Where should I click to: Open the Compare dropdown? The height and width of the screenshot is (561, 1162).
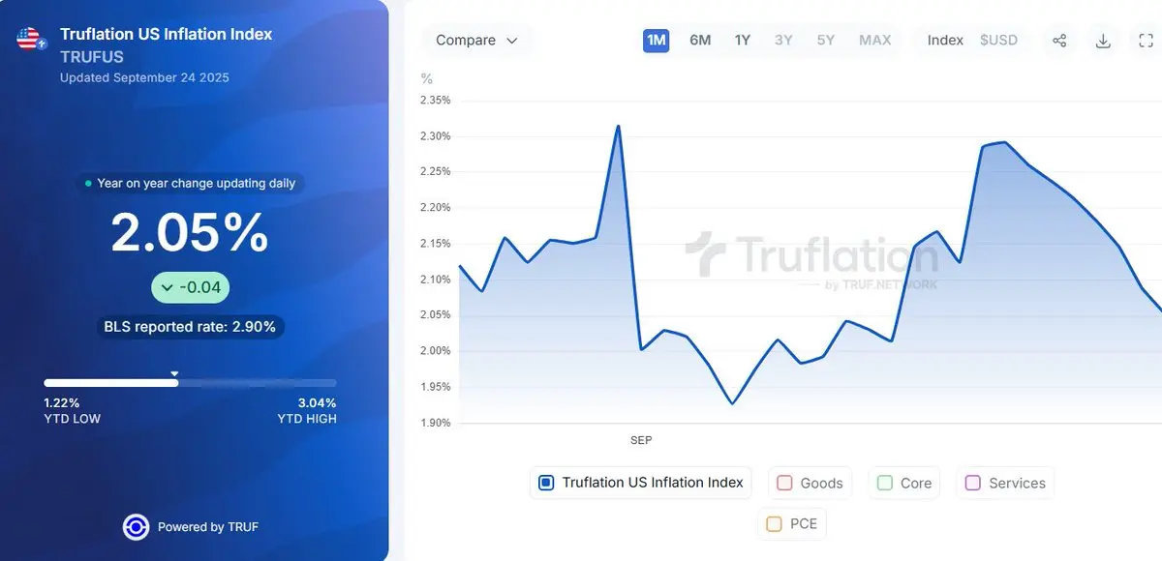477,41
